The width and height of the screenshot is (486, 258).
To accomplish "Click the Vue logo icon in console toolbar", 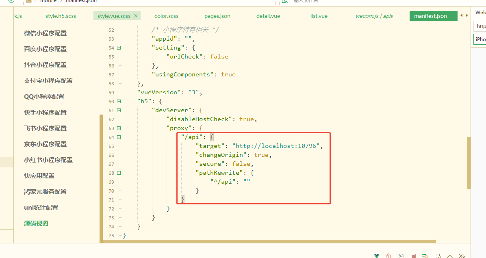I will point(378,256).
